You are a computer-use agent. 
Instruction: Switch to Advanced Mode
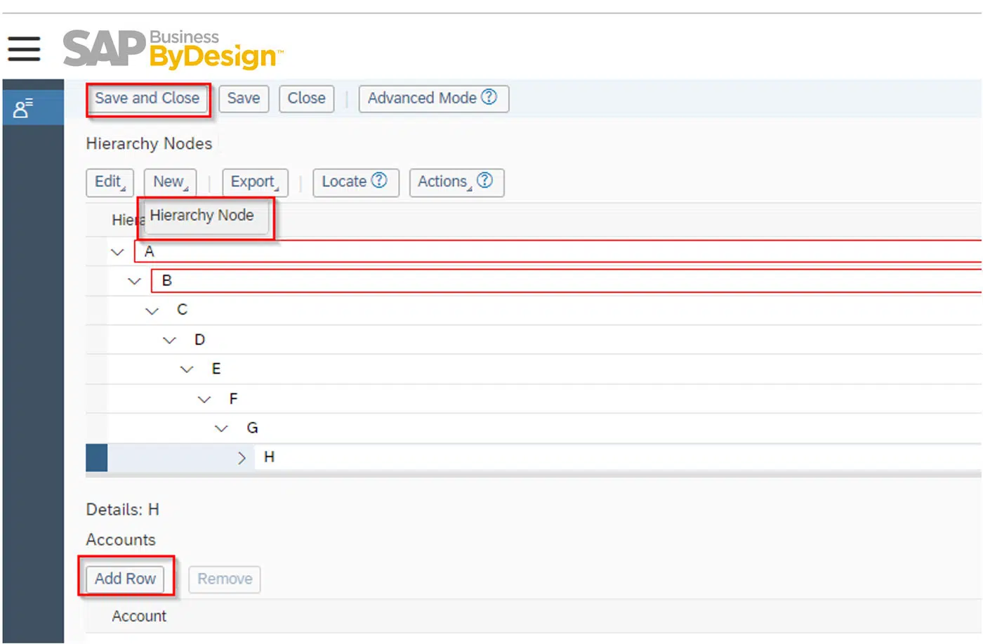click(x=433, y=98)
